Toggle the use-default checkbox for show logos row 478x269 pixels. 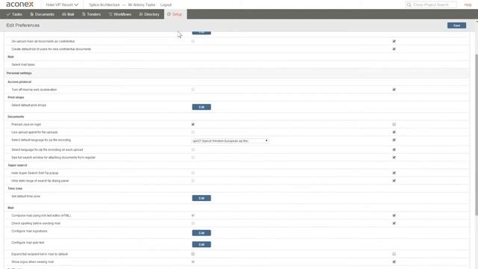tap(394, 262)
